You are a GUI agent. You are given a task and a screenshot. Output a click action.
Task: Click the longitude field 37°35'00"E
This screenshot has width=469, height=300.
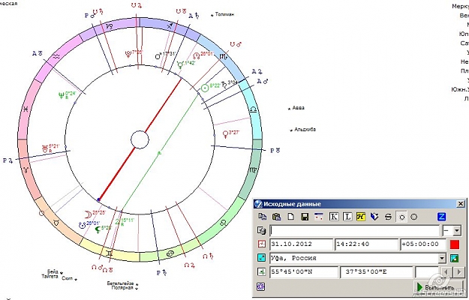tap(376, 272)
